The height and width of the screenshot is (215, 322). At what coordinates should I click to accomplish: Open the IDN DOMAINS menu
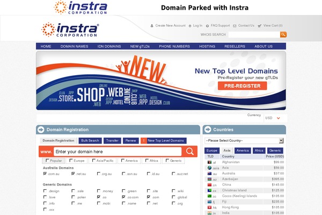[x=109, y=46]
